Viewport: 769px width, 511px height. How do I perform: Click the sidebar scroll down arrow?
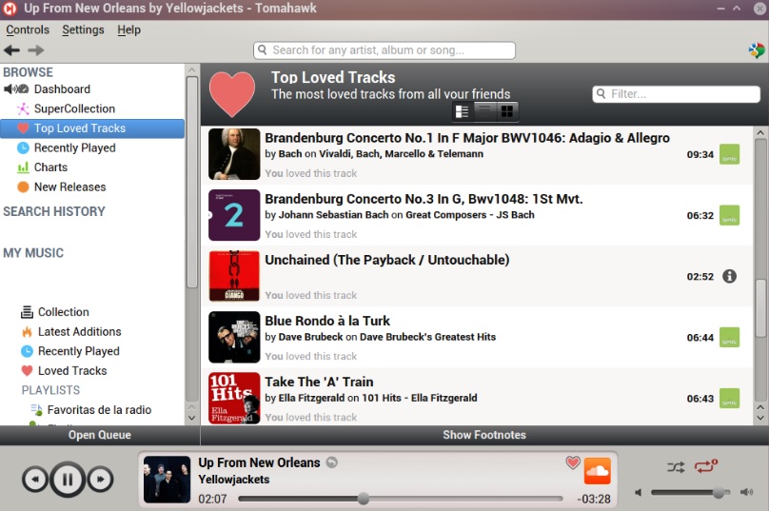(191, 419)
